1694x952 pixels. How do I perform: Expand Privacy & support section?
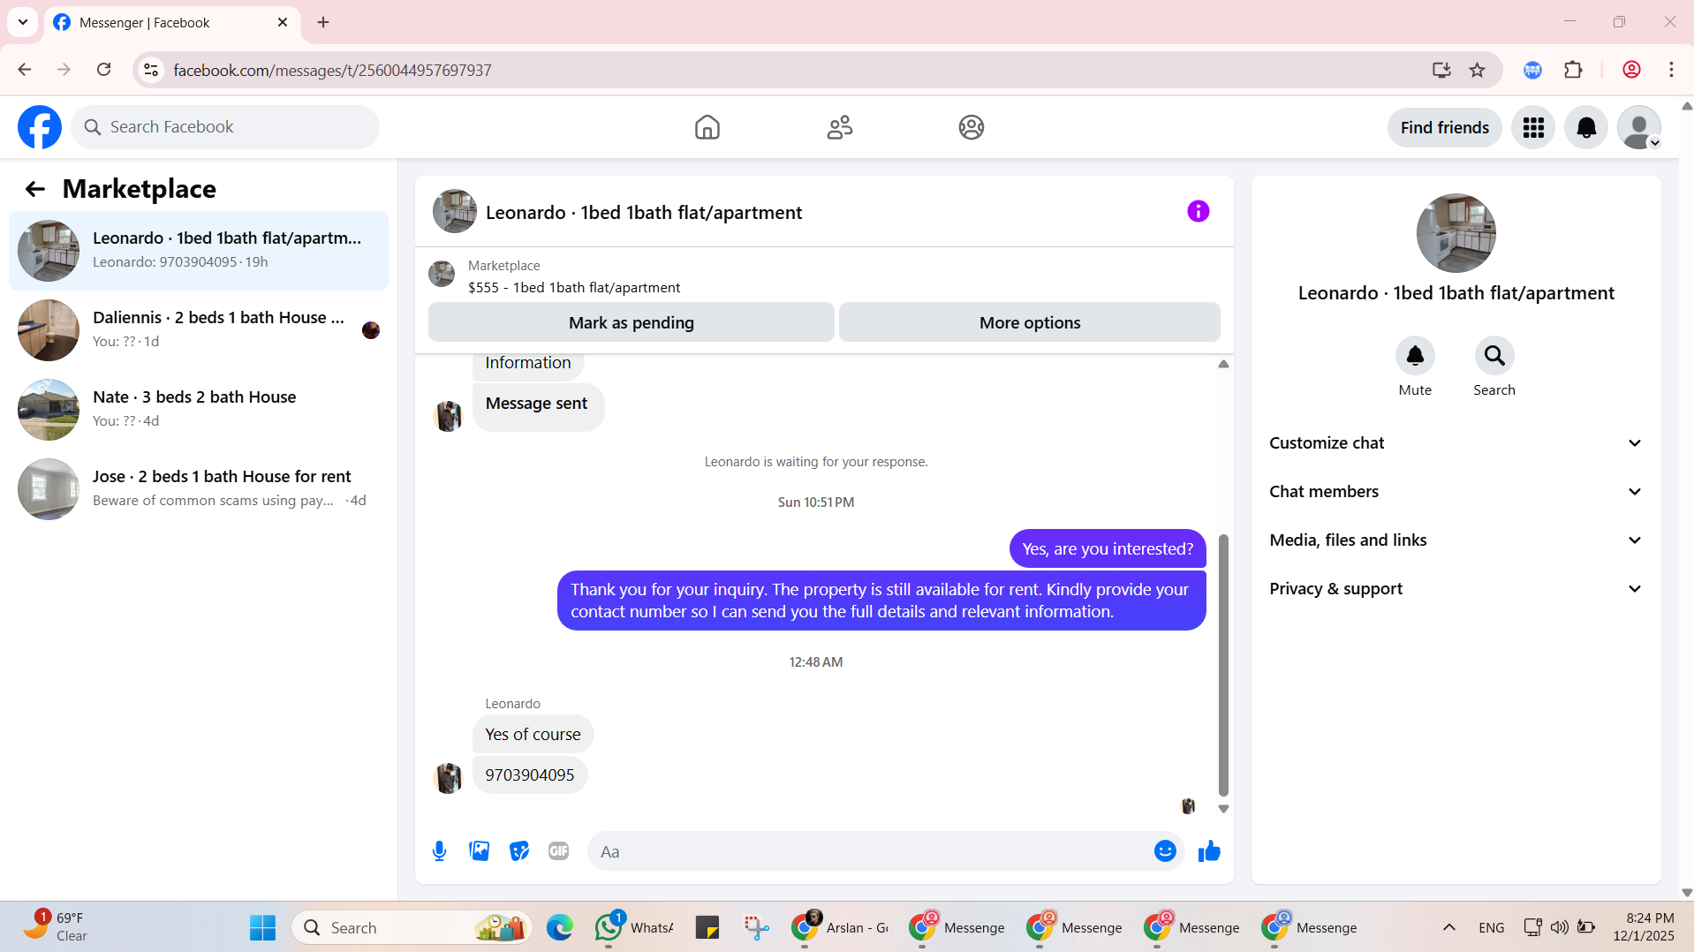click(1456, 589)
